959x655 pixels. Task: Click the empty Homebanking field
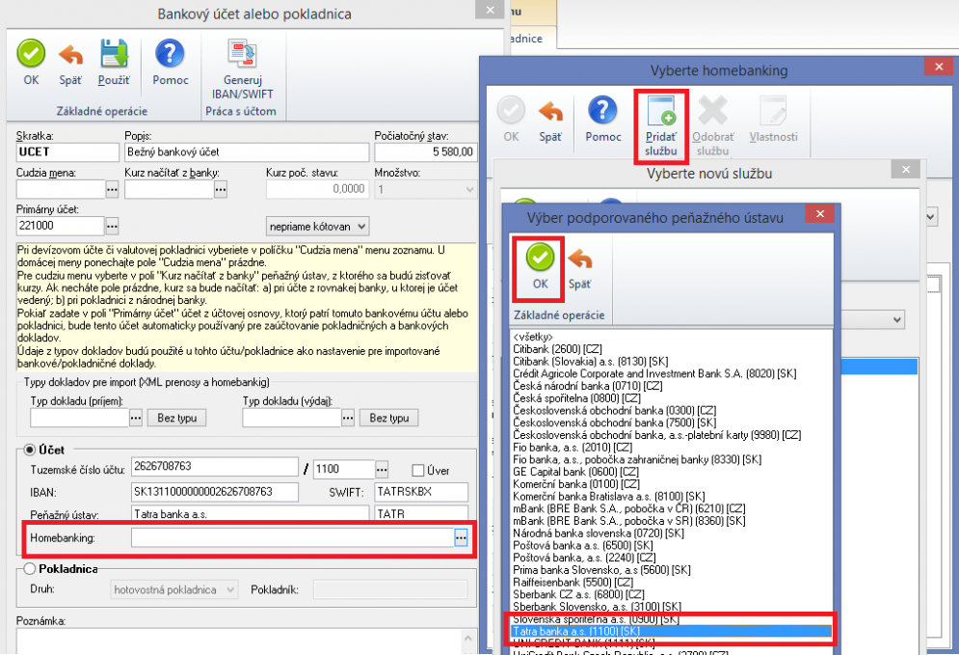(x=292, y=538)
